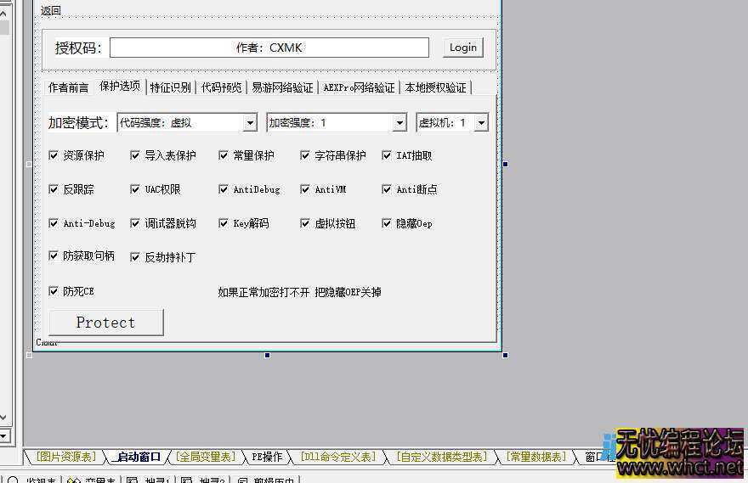The image size is (748, 483).
Task: Switch to the 特征识别 tab
Action: pyautogui.click(x=170, y=87)
